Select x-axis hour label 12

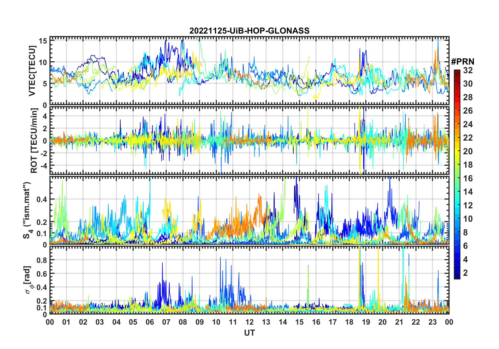tap(249, 322)
